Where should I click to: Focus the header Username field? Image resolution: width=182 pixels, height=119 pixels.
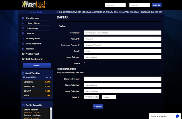(x=115, y=5)
